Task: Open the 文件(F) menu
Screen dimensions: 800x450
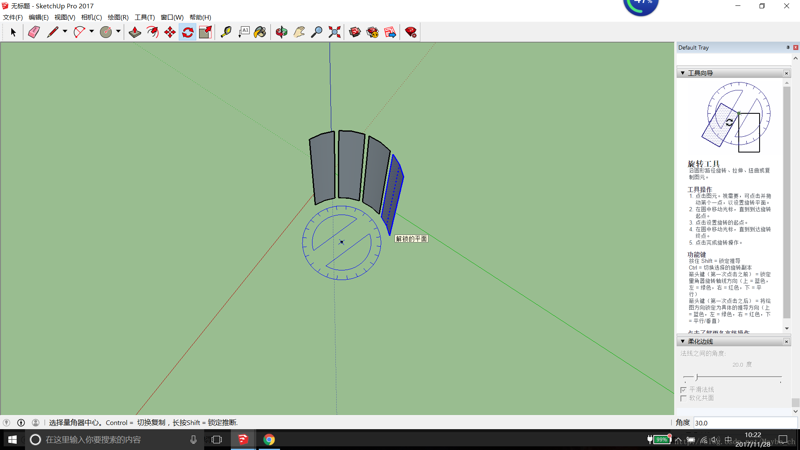Action: 13,17
